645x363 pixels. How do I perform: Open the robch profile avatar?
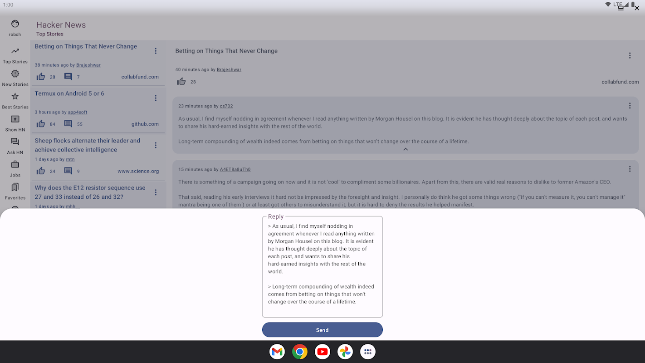click(x=15, y=24)
